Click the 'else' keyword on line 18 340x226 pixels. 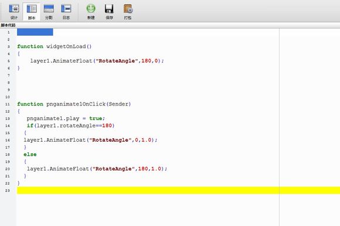coord(30,155)
